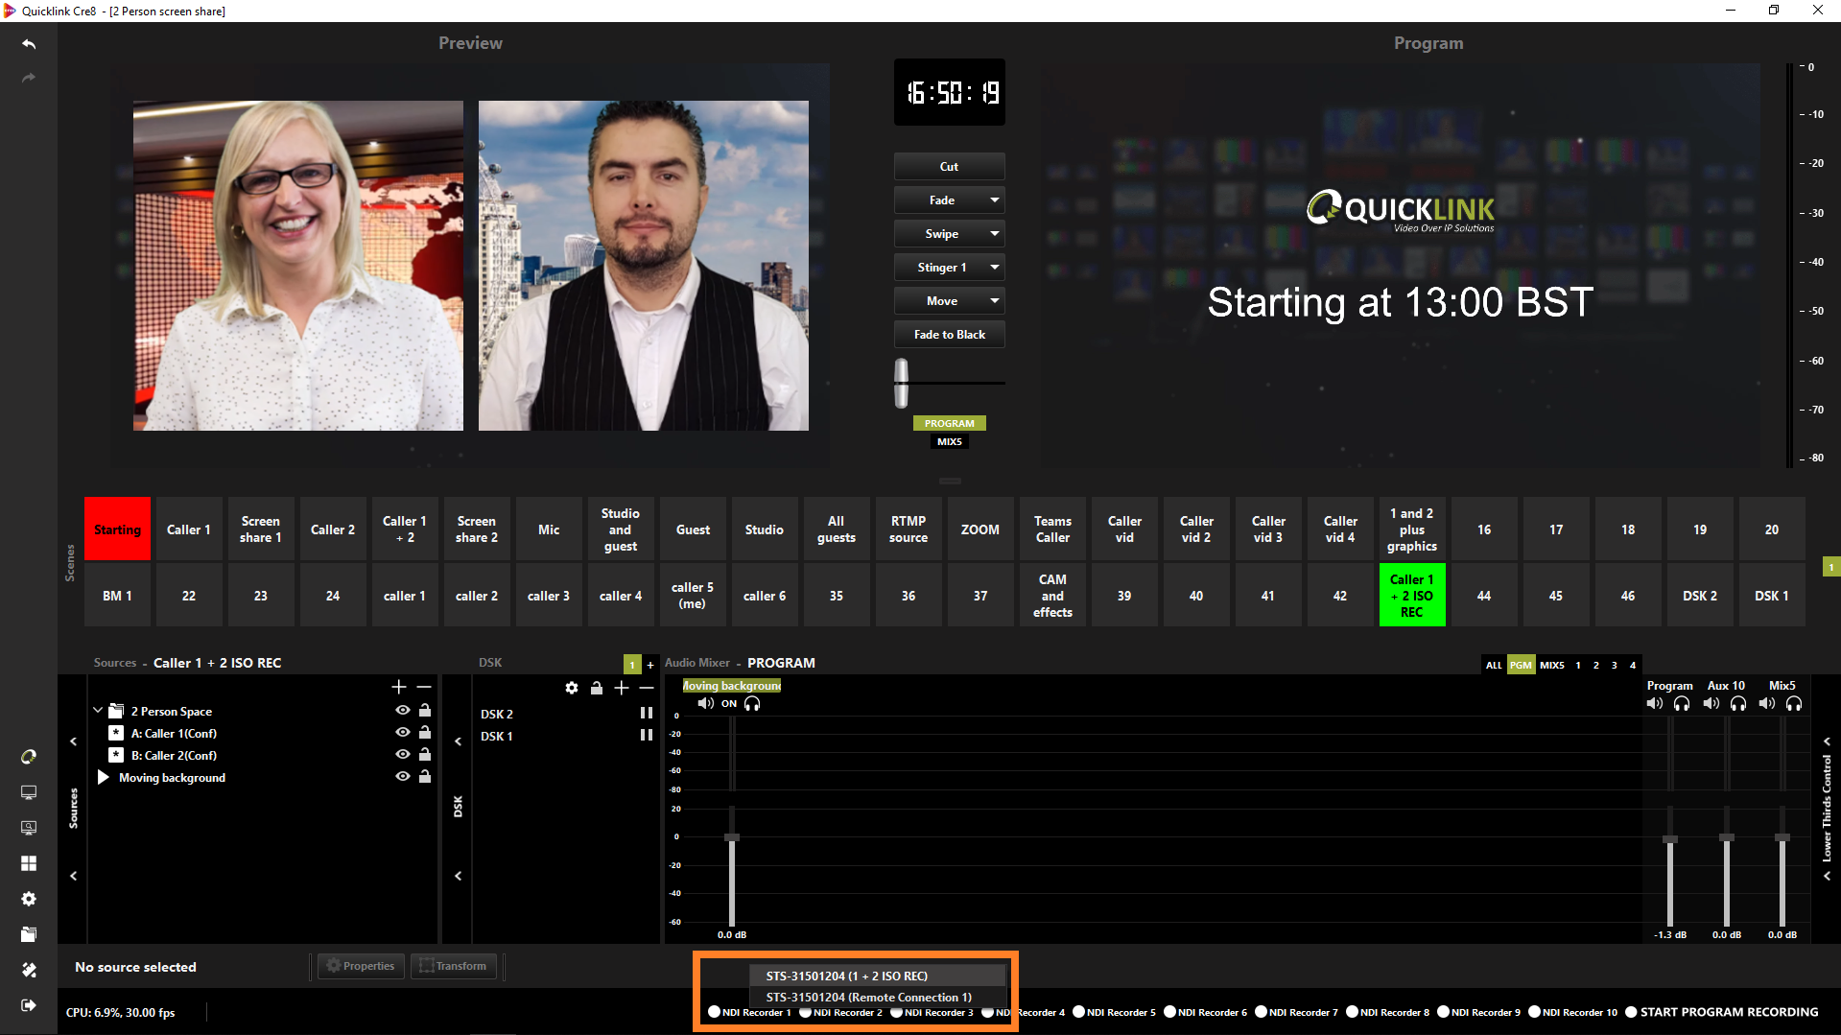Expand Lower Thirds Control upper chevron

[1828, 741]
